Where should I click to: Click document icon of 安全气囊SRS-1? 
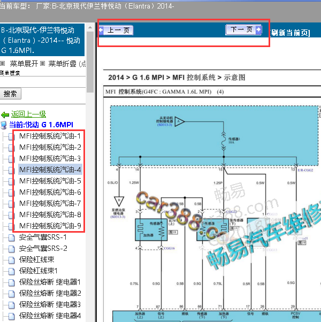tap(11, 238)
